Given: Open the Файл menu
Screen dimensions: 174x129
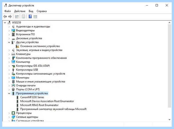Looking at the screenshot, I should coord(8,11).
